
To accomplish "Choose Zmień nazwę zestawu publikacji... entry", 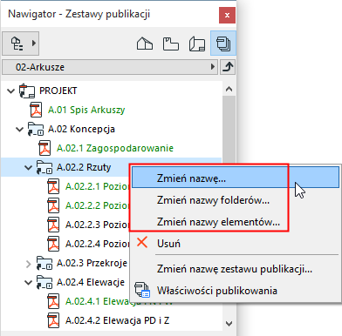I will click(236, 269).
